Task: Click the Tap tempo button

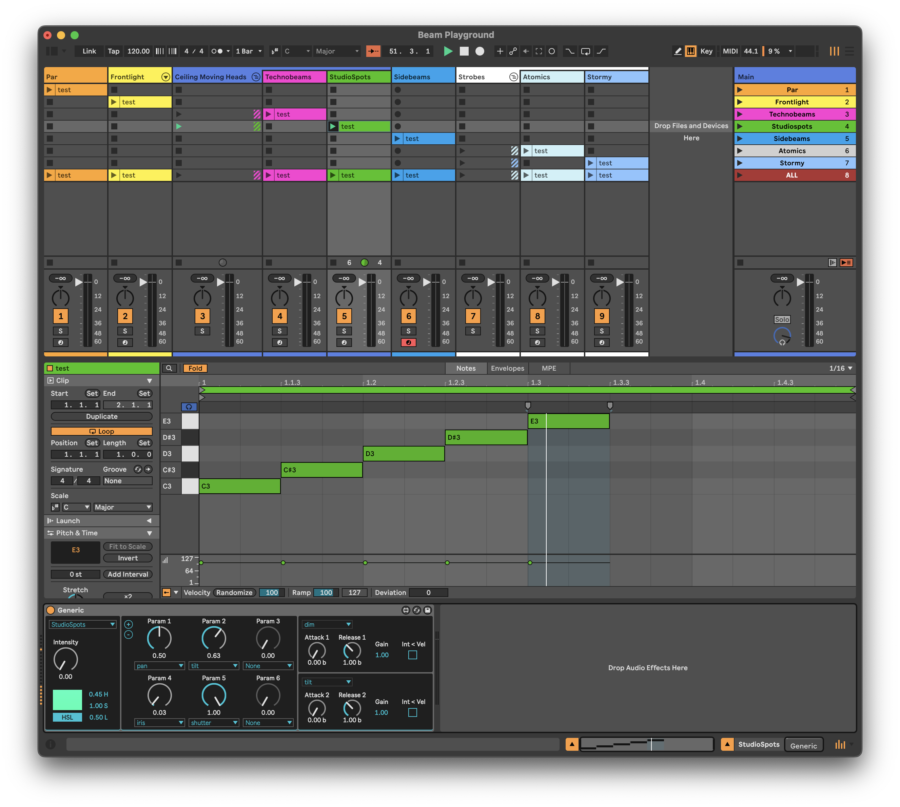Action: click(x=114, y=51)
